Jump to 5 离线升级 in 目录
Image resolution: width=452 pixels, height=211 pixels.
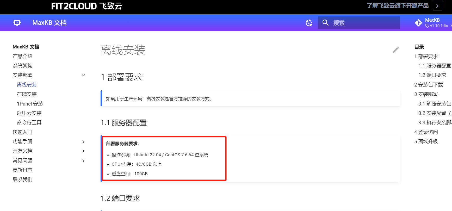click(426, 141)
